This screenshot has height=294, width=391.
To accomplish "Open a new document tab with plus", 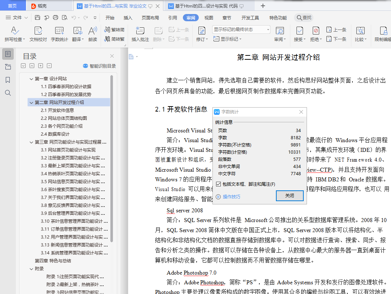I will pos(263,6).
